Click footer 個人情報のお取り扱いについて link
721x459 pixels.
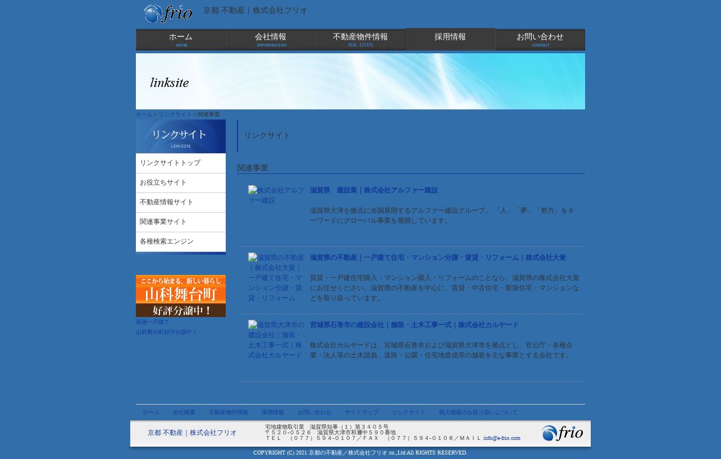478,412
